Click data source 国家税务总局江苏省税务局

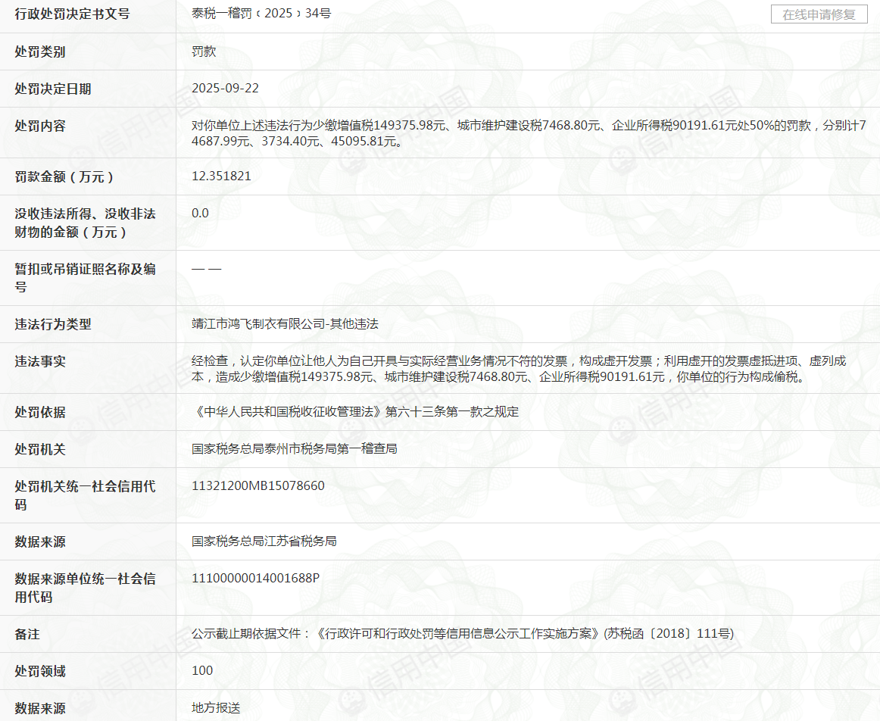264,542
